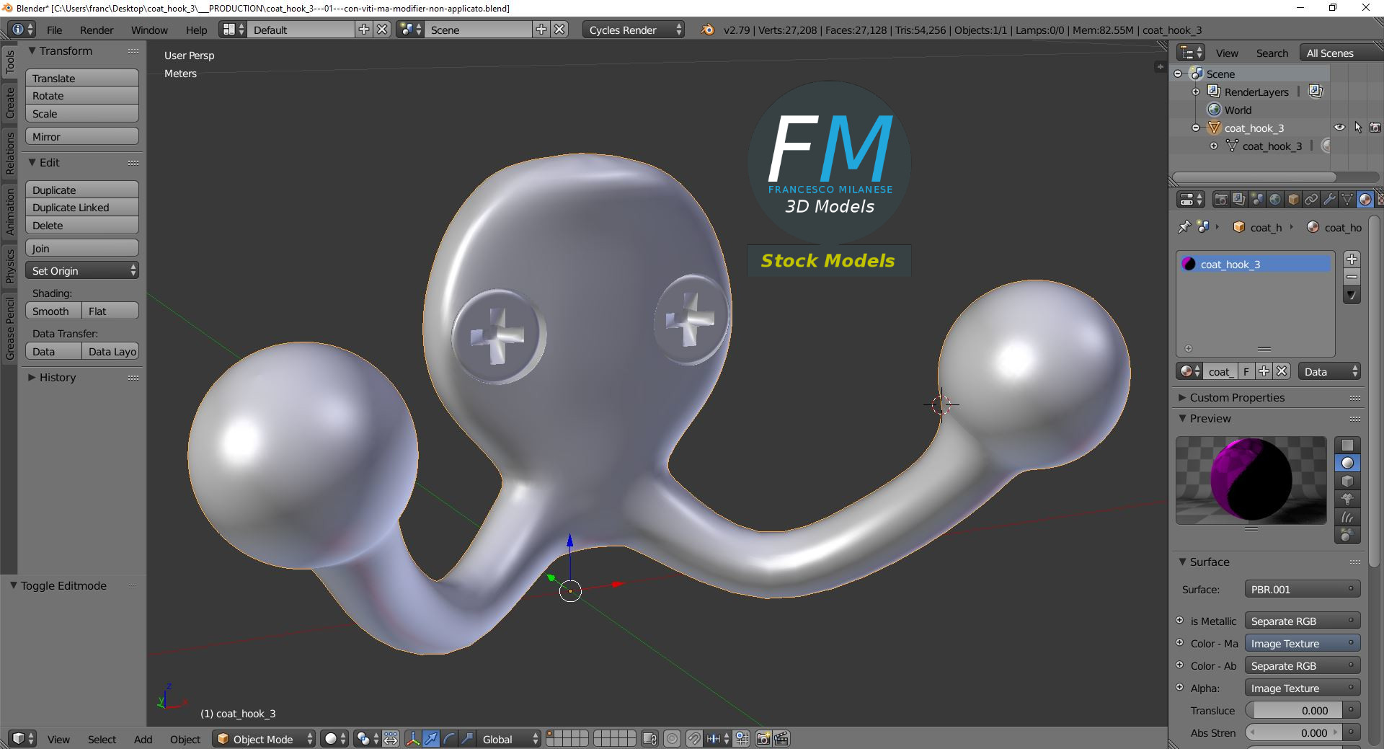Open the Render Layers properties tab
The height and width of the screenshot is (749, 1384).
click(x=1239, y=200)
